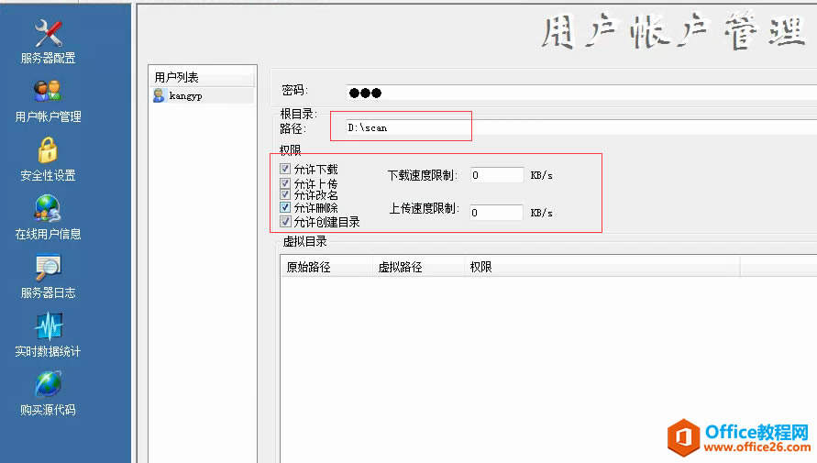817x463 pixels.
Task: Toggle 允许改名 checkbox
Action: [285, 194]
